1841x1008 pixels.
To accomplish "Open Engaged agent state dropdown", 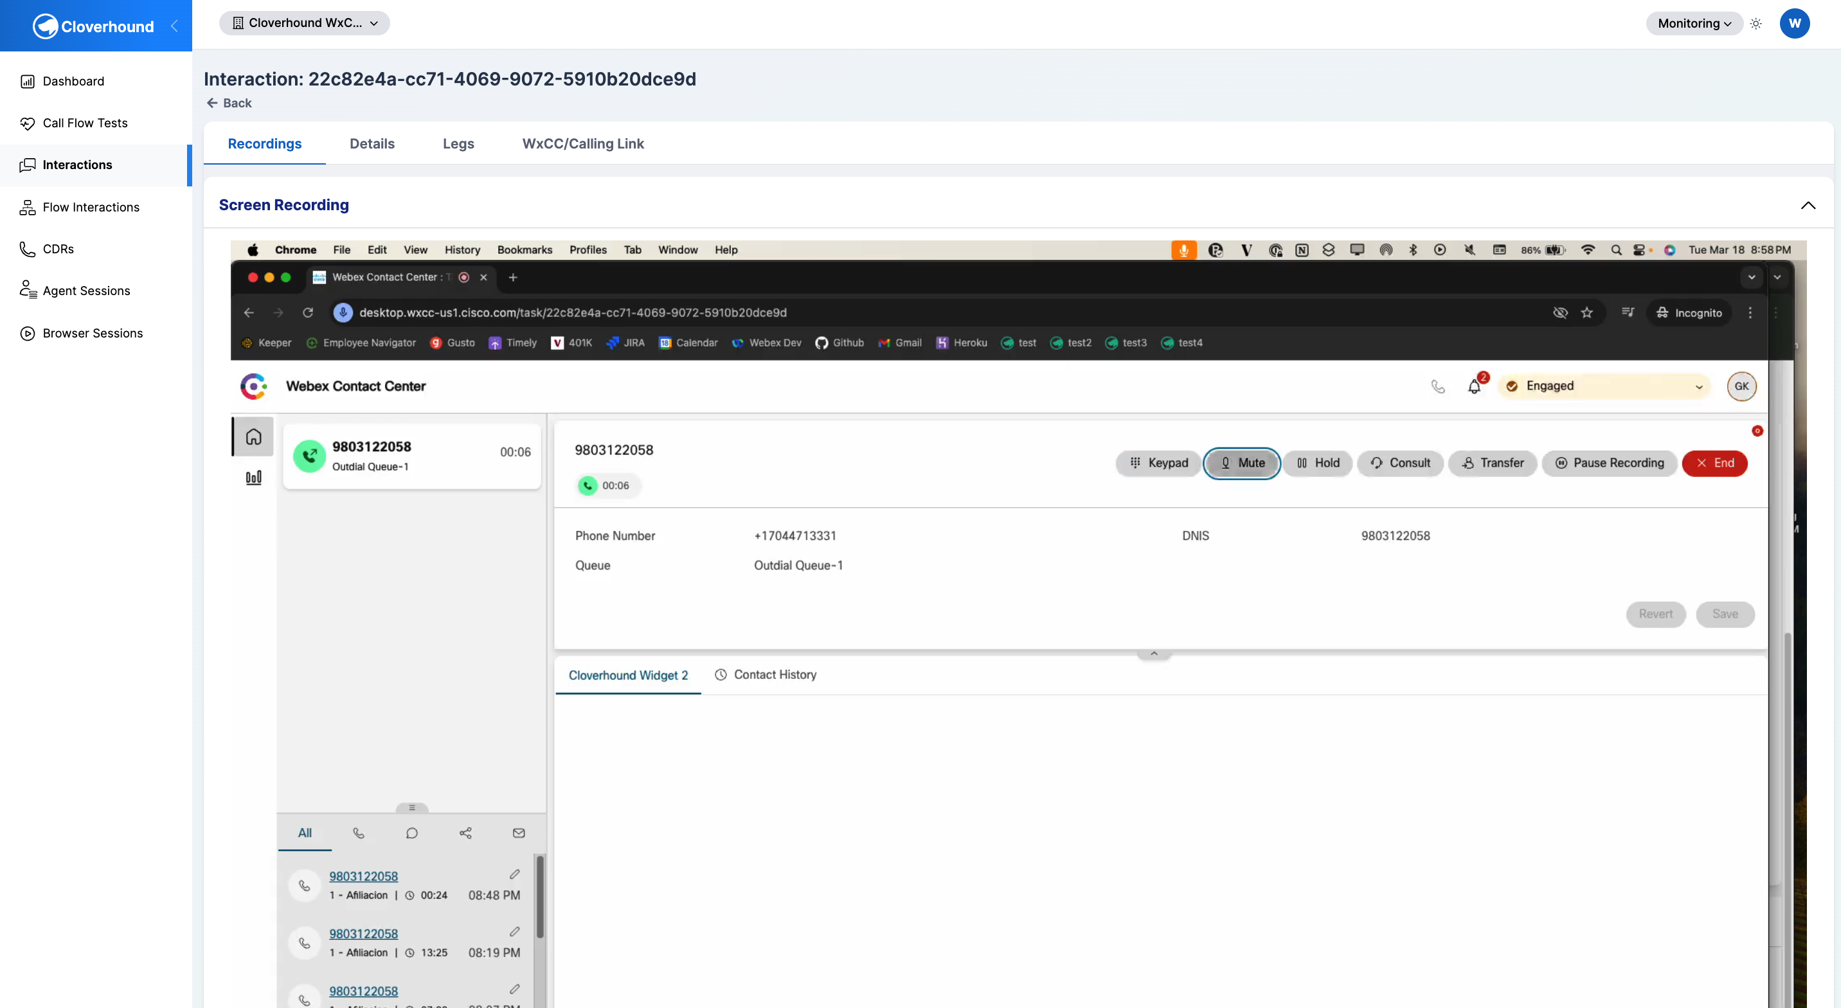I will (1604, 386).
